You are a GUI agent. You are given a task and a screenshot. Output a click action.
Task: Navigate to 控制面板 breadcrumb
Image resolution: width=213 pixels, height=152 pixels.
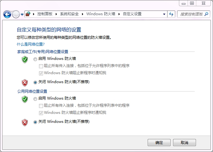point(45,14)
